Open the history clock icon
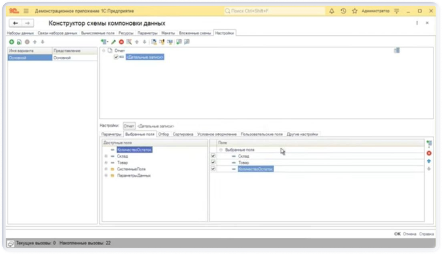This screenshot has height=254, width=442. (x=343, y=11)
